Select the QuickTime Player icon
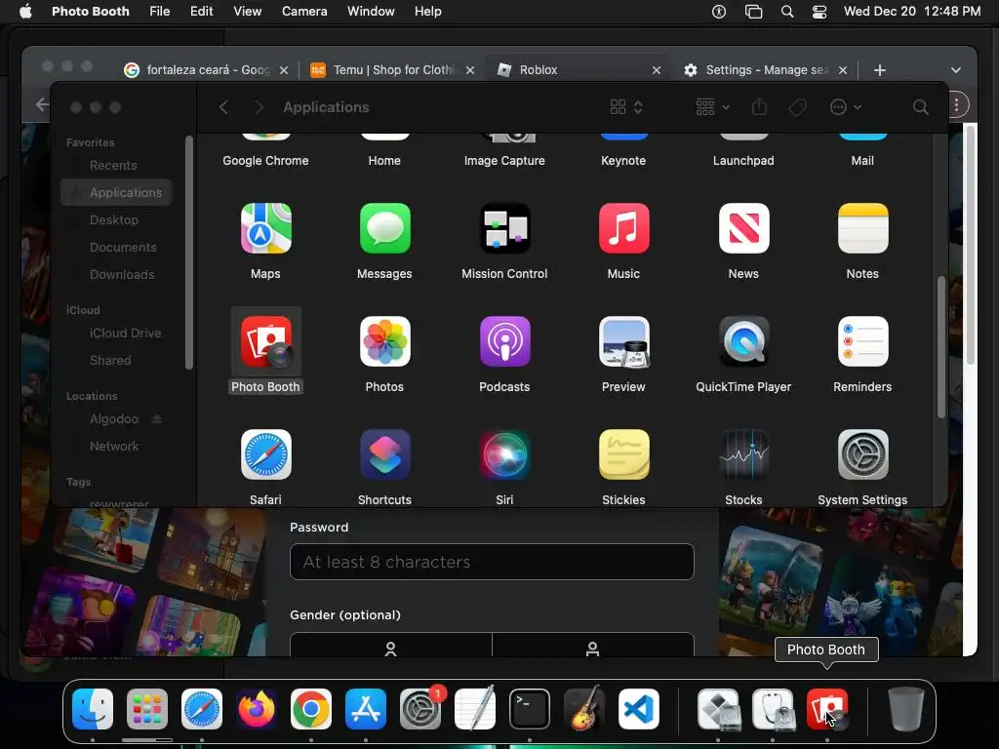 [x=743, y=341]
